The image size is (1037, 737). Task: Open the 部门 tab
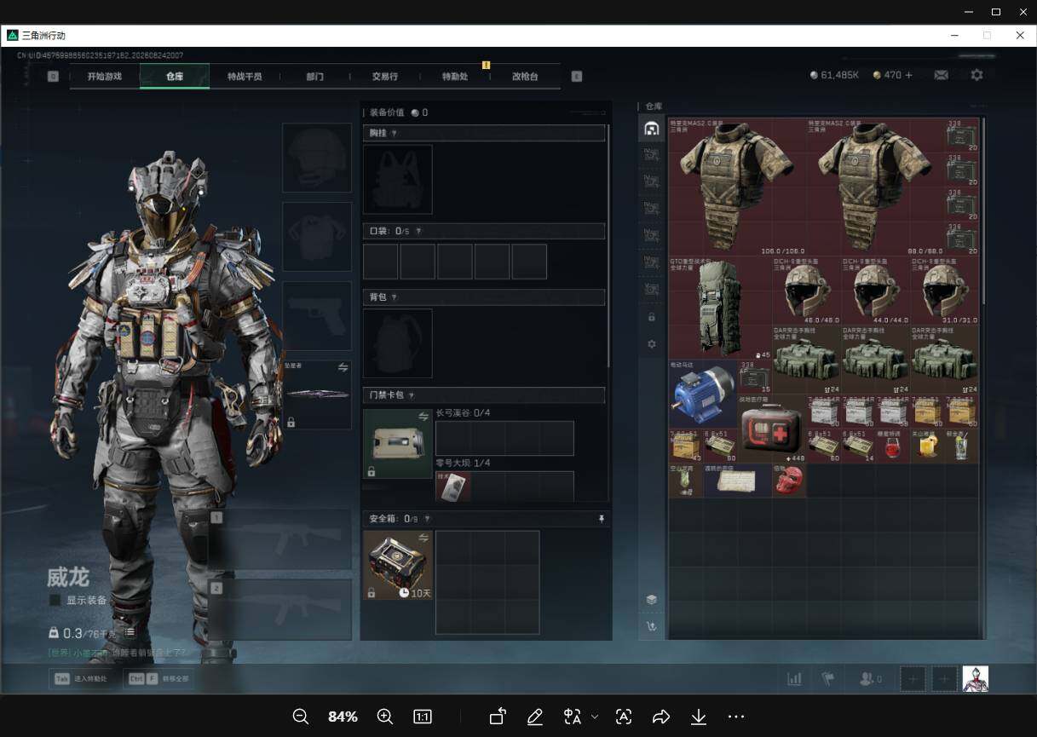pyautogui.click(x=314, y=76)
